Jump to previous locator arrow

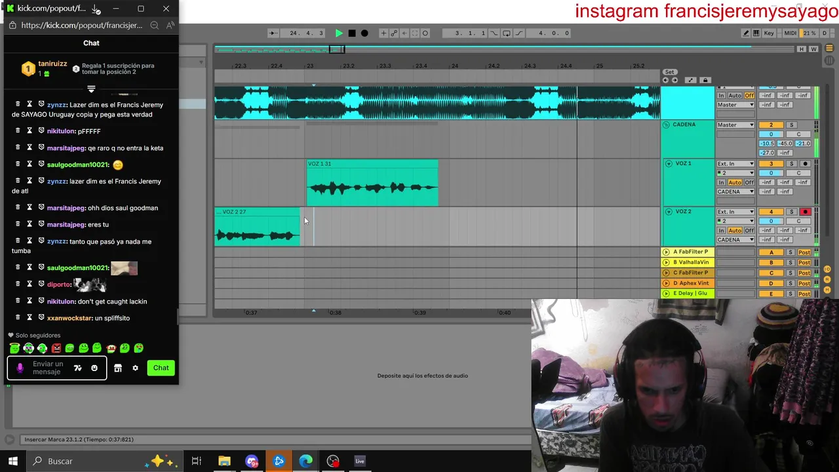click(665, 80)
